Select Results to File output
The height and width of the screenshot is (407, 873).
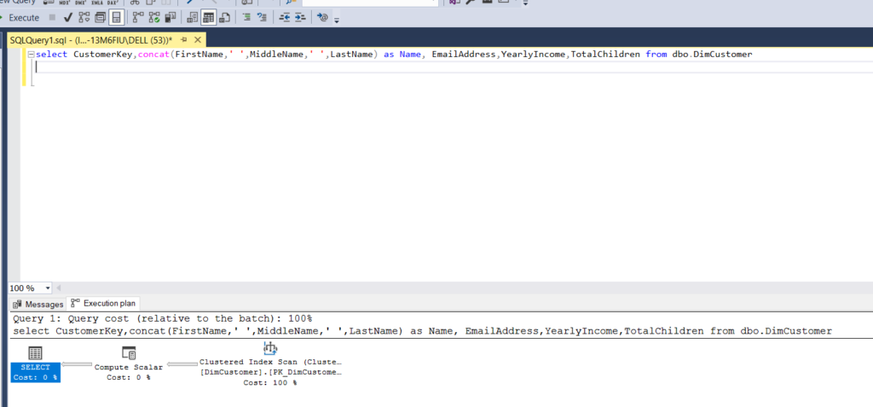(225, 17)
